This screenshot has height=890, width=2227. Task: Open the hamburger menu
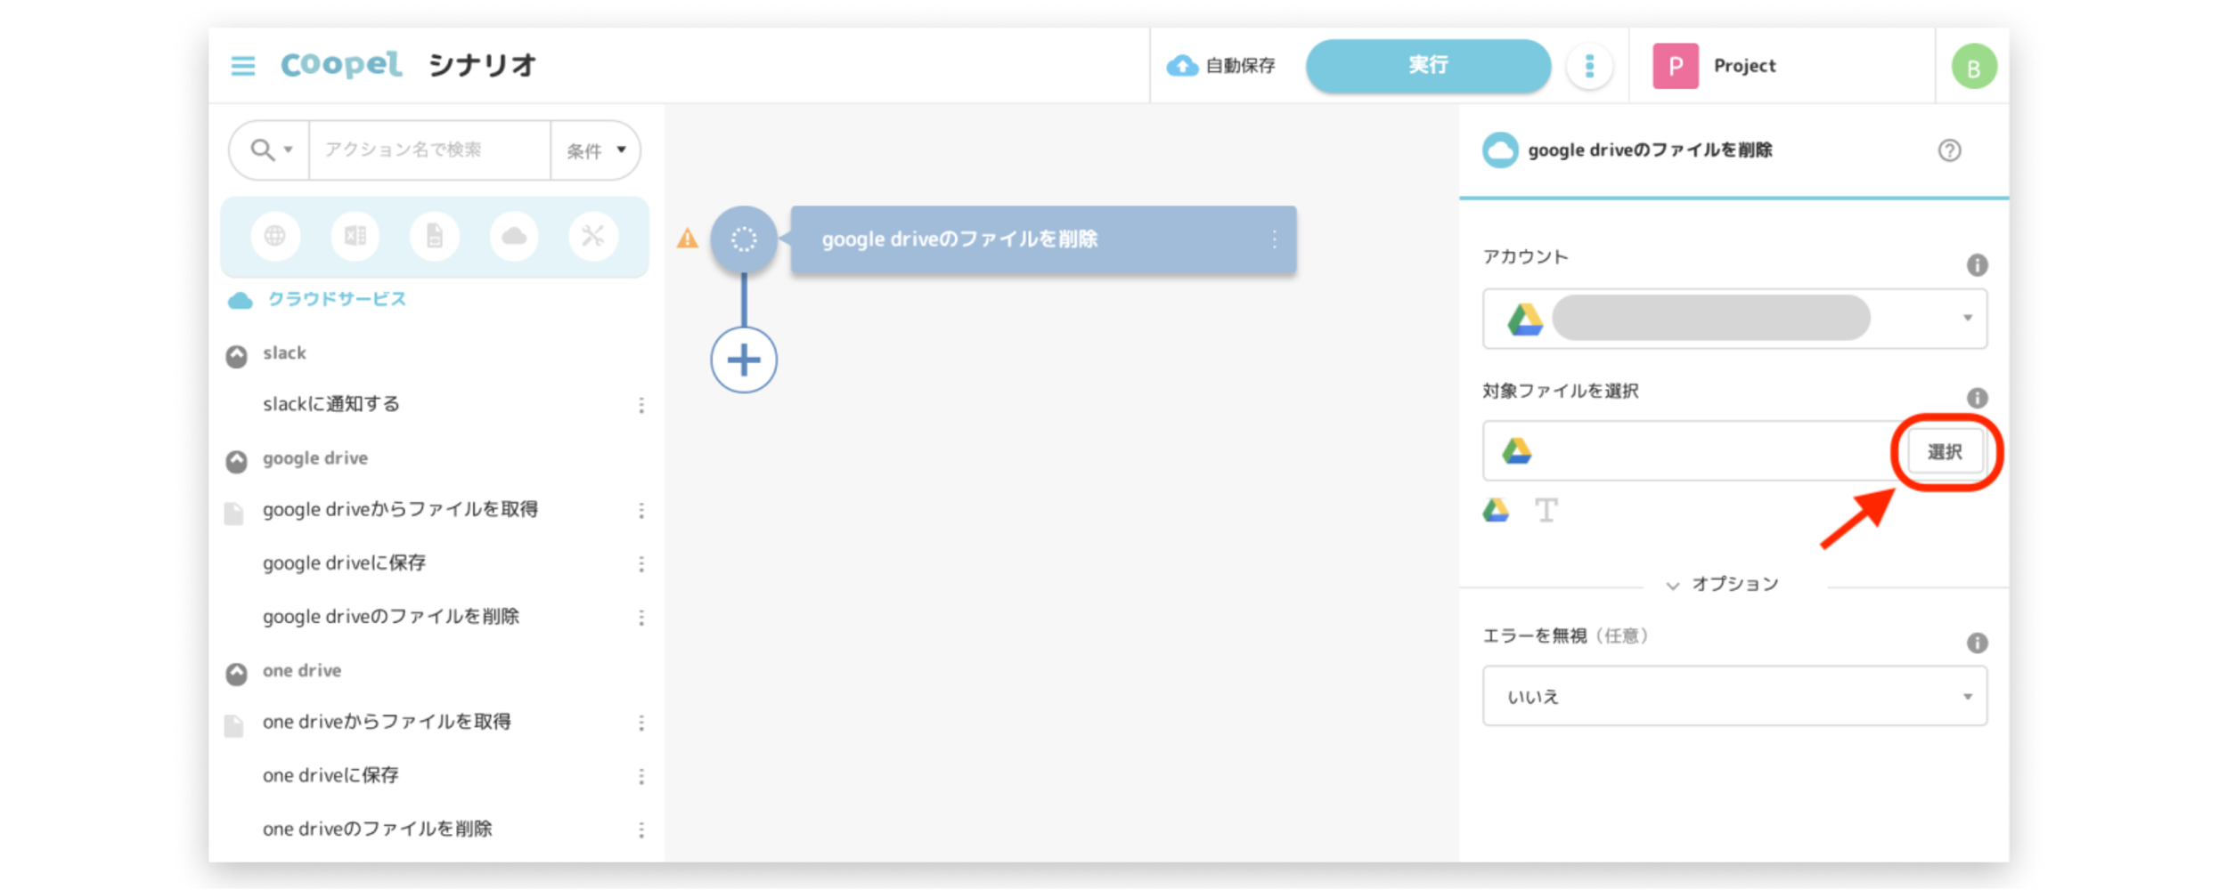click(x=243, y=66)
